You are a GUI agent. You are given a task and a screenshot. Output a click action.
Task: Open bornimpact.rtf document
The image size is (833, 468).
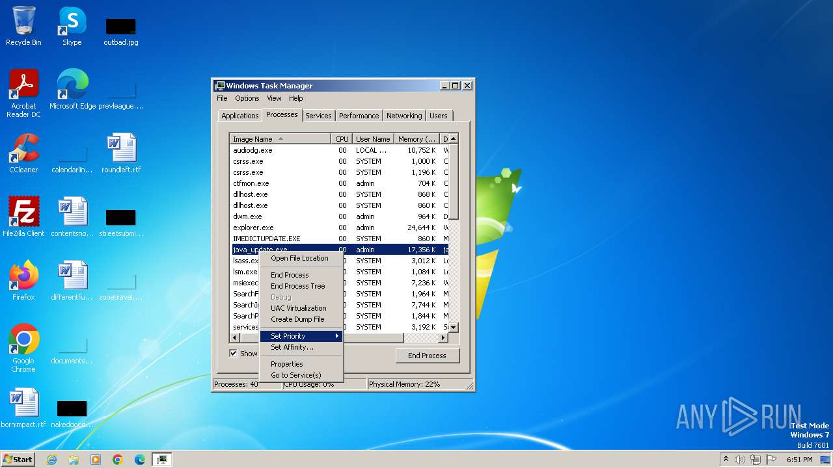click(x=23, y=408)
